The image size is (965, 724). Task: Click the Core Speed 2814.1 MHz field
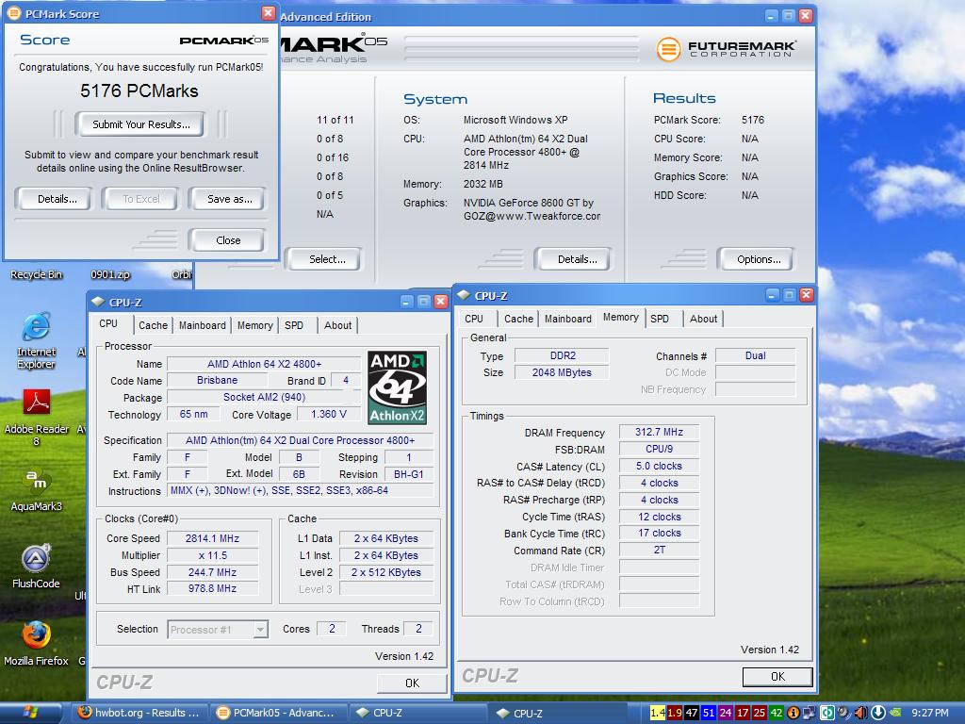point(212,538)
